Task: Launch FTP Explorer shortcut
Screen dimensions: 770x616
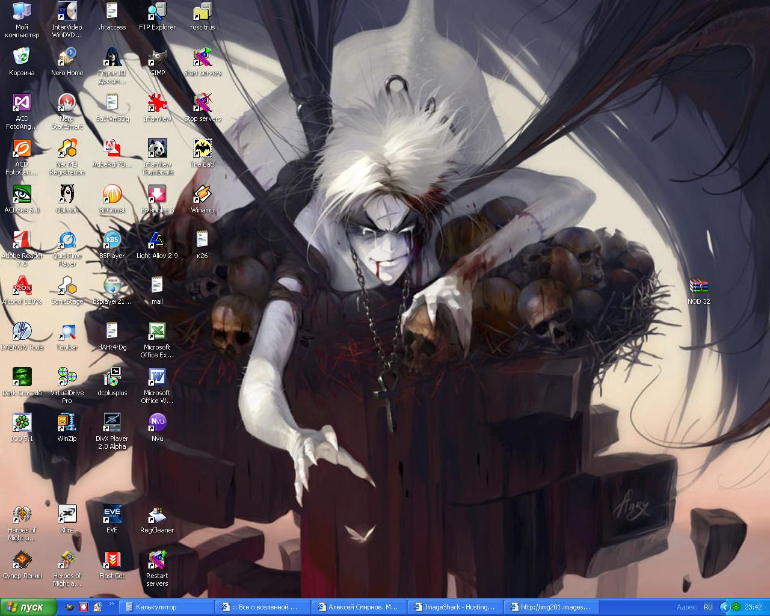Action: [157, 16]
